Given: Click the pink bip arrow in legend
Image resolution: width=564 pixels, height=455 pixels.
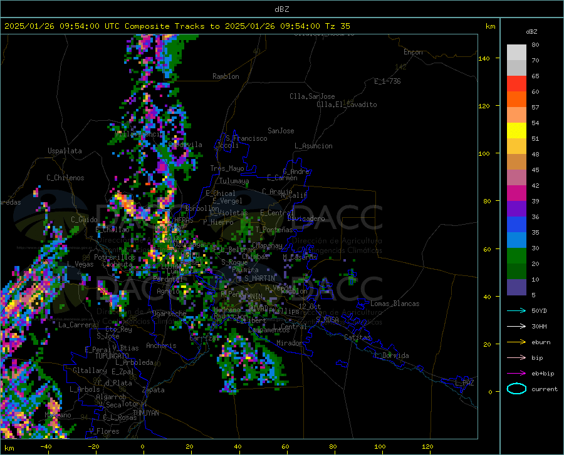Looking at the screenshot, I should [x=516, y=358].
